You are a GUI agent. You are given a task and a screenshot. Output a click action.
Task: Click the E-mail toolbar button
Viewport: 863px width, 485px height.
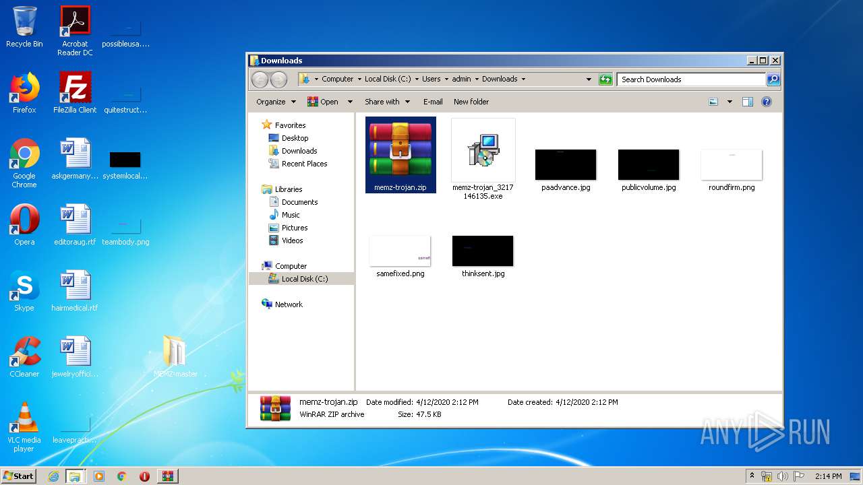coord(433,102)
